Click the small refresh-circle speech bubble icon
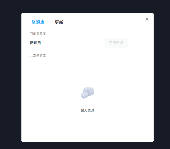Screen dimensions: 170x149 pos(84,96)
